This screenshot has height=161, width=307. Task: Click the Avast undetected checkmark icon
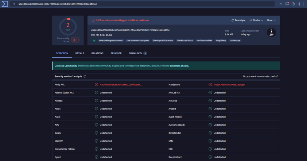(96, 117)
